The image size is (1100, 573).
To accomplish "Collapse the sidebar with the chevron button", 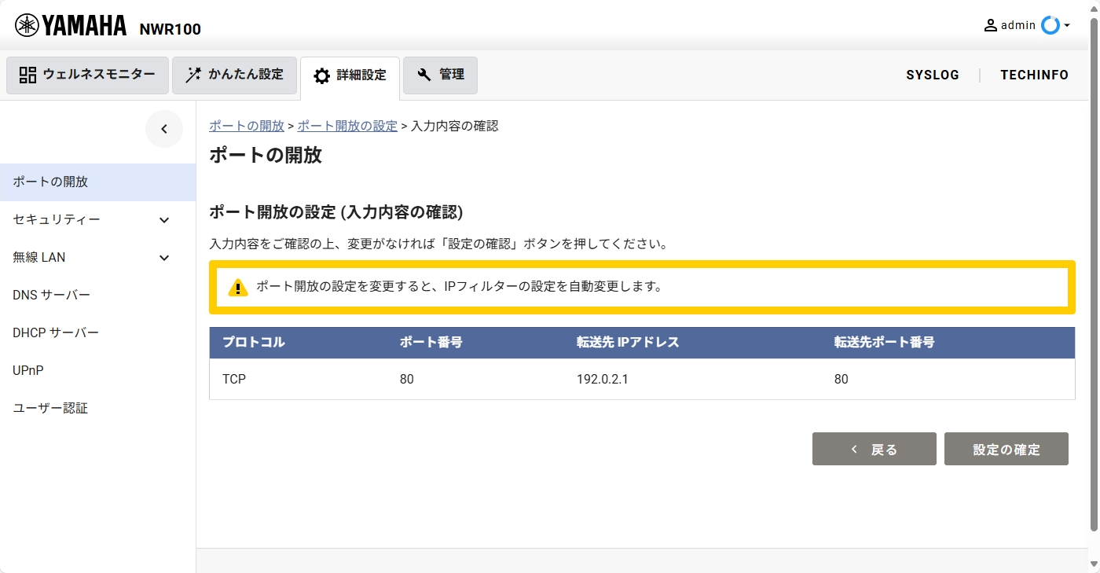I will click(164, 128).
